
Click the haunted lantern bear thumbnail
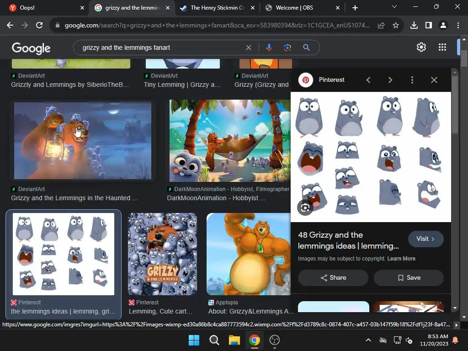tap(83, 141)
